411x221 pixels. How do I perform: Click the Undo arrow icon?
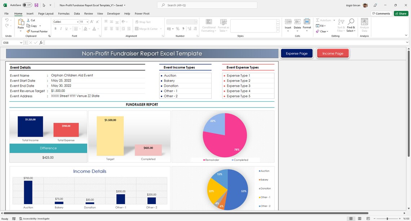click(7, 20)
